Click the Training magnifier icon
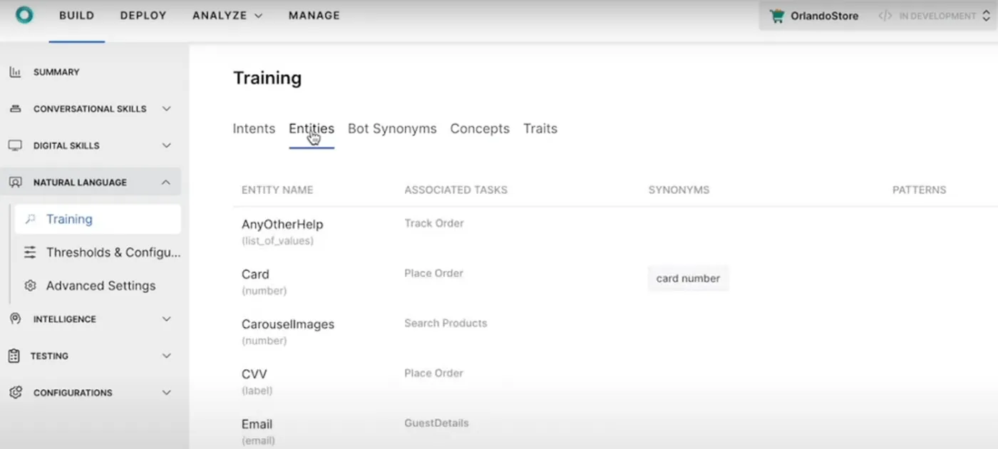This screenshot has width=998, height=449. coord(30,220)
